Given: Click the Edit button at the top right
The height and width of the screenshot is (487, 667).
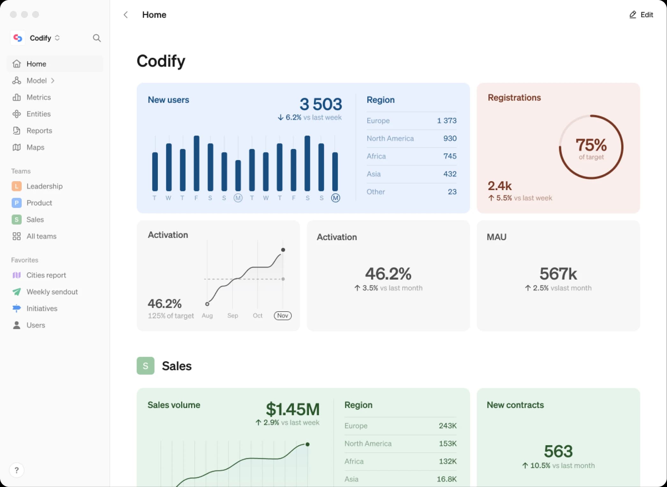Looking at the screenshot, I should [x=641, y=15].
